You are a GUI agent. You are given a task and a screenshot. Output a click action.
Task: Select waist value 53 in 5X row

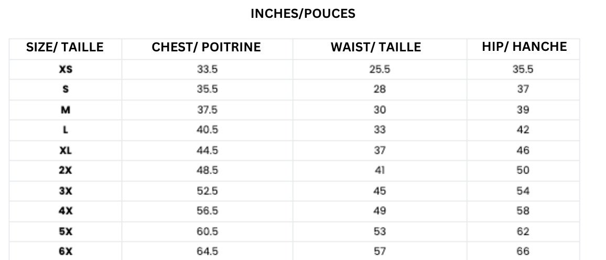(380, 231)
